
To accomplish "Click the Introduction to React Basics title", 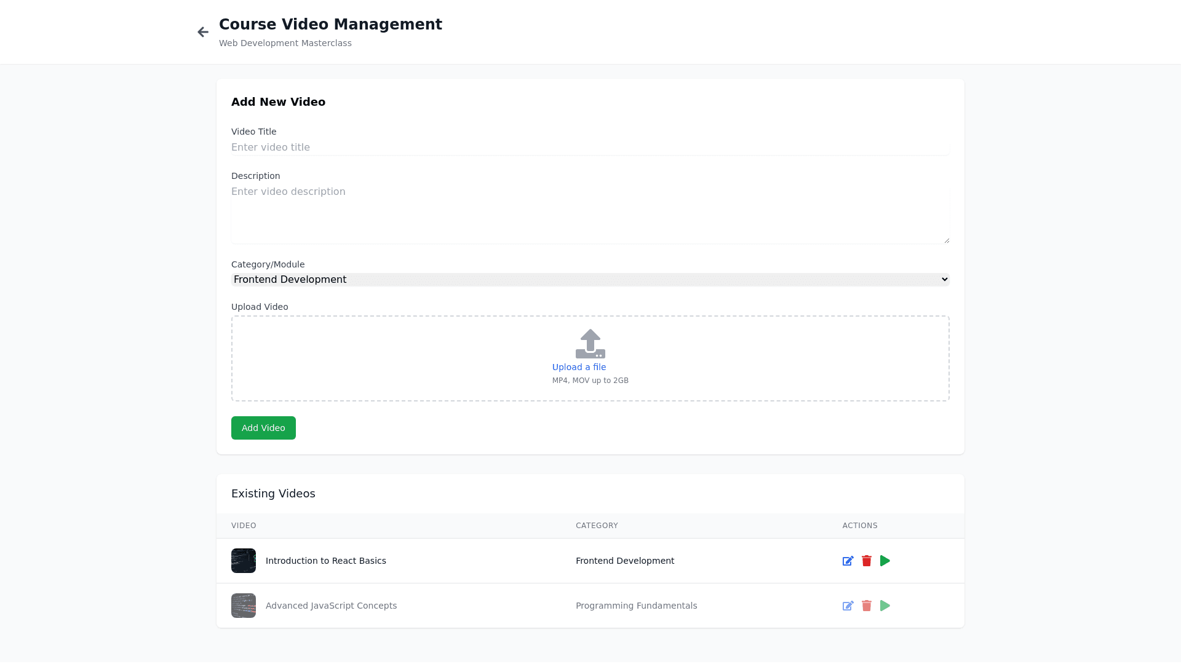I will point(325,561).
